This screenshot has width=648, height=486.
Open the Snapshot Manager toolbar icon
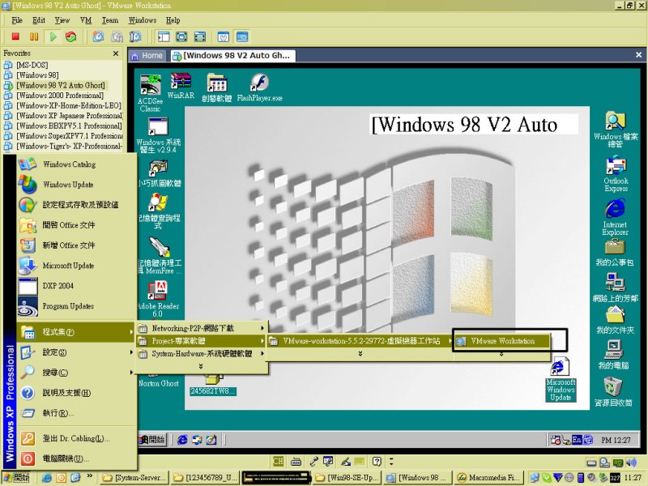[135, 36]
